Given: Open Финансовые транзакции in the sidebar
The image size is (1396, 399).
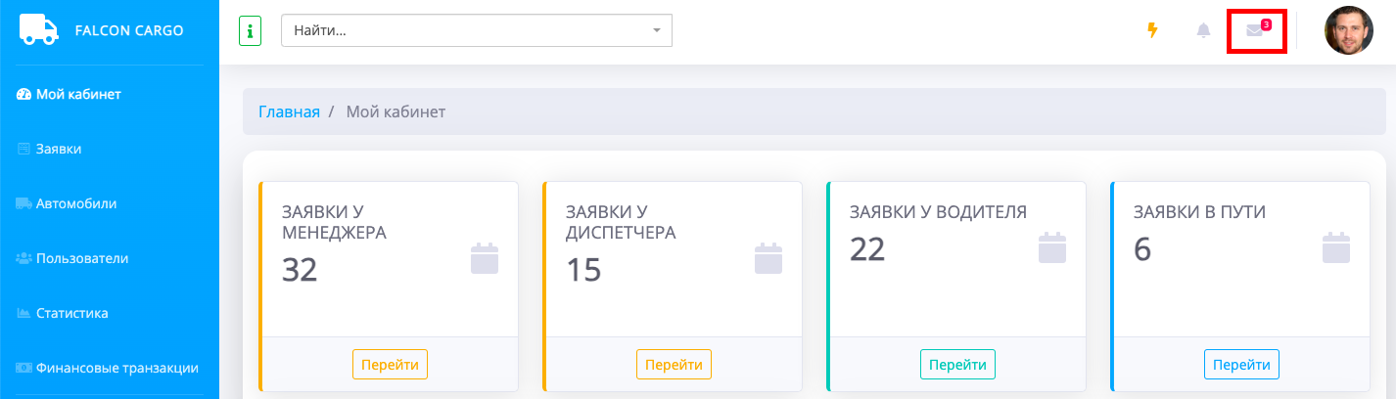Looking at the screenshot, I should pyautogui.click(x=117, y=369).
